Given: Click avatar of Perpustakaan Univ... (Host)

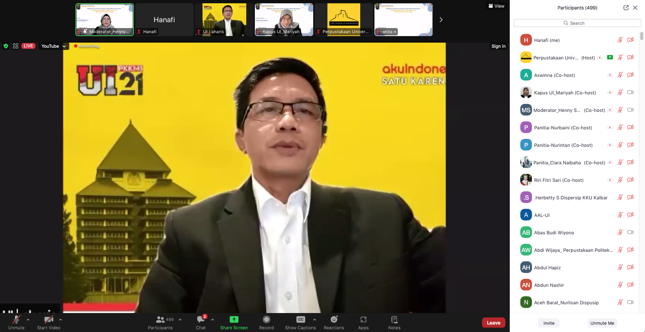Looking at the screenshot, I should click(526, 58).
